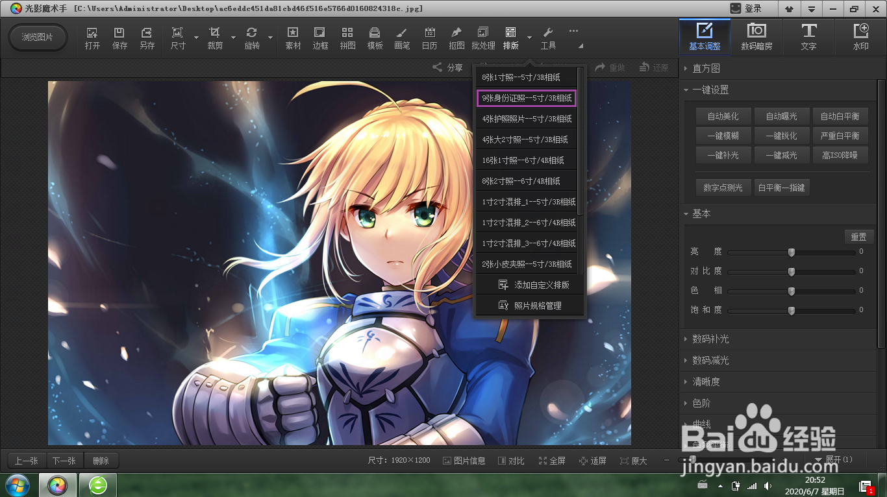Open dropdown arrow next to 旋转

pyautogui.click(x=270, y=38)
